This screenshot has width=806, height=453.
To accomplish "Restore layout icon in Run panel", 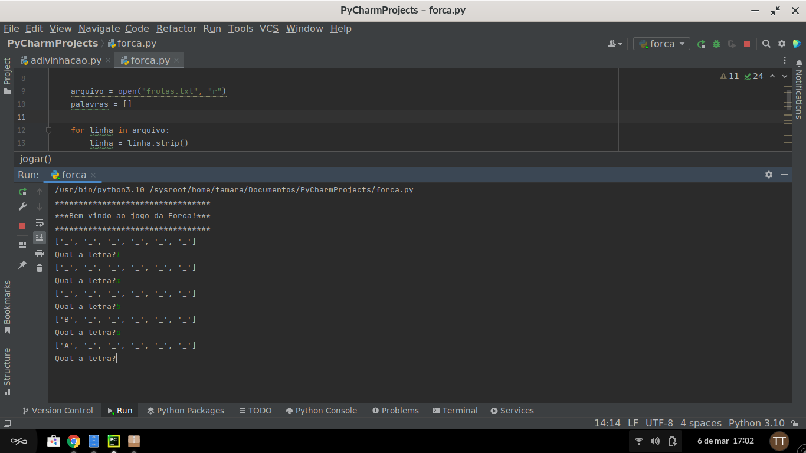I will (x=22, y=245).
